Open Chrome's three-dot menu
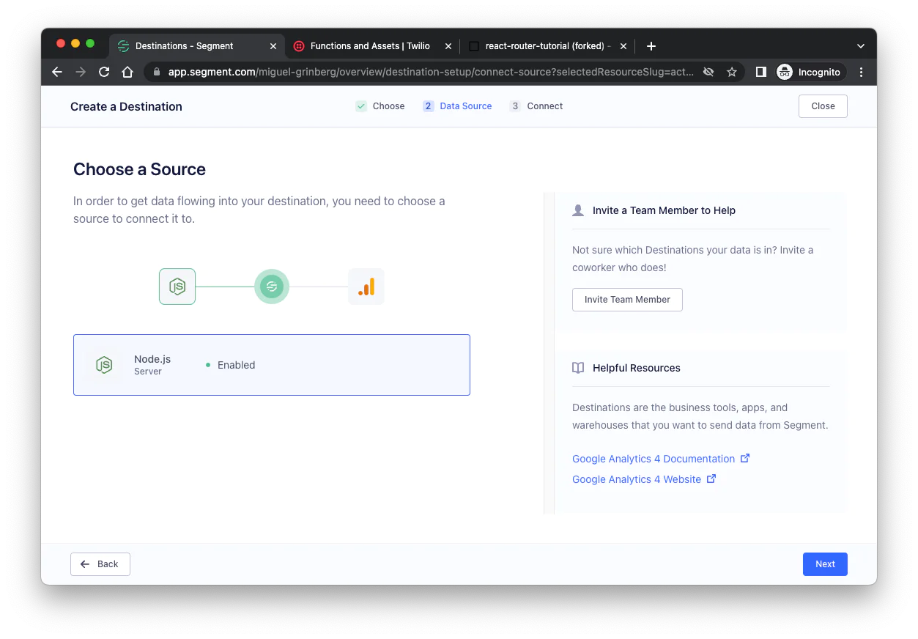The image size is (918, 639). [x=861, y=72]
